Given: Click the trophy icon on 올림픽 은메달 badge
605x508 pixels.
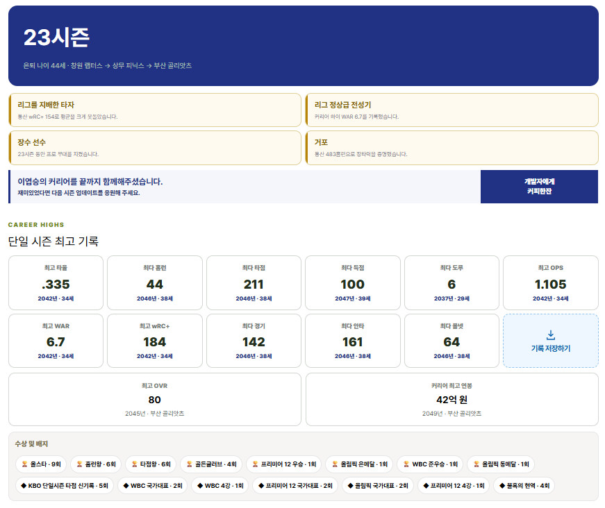Looking at the screenshot, I should [x=335, y=464].
